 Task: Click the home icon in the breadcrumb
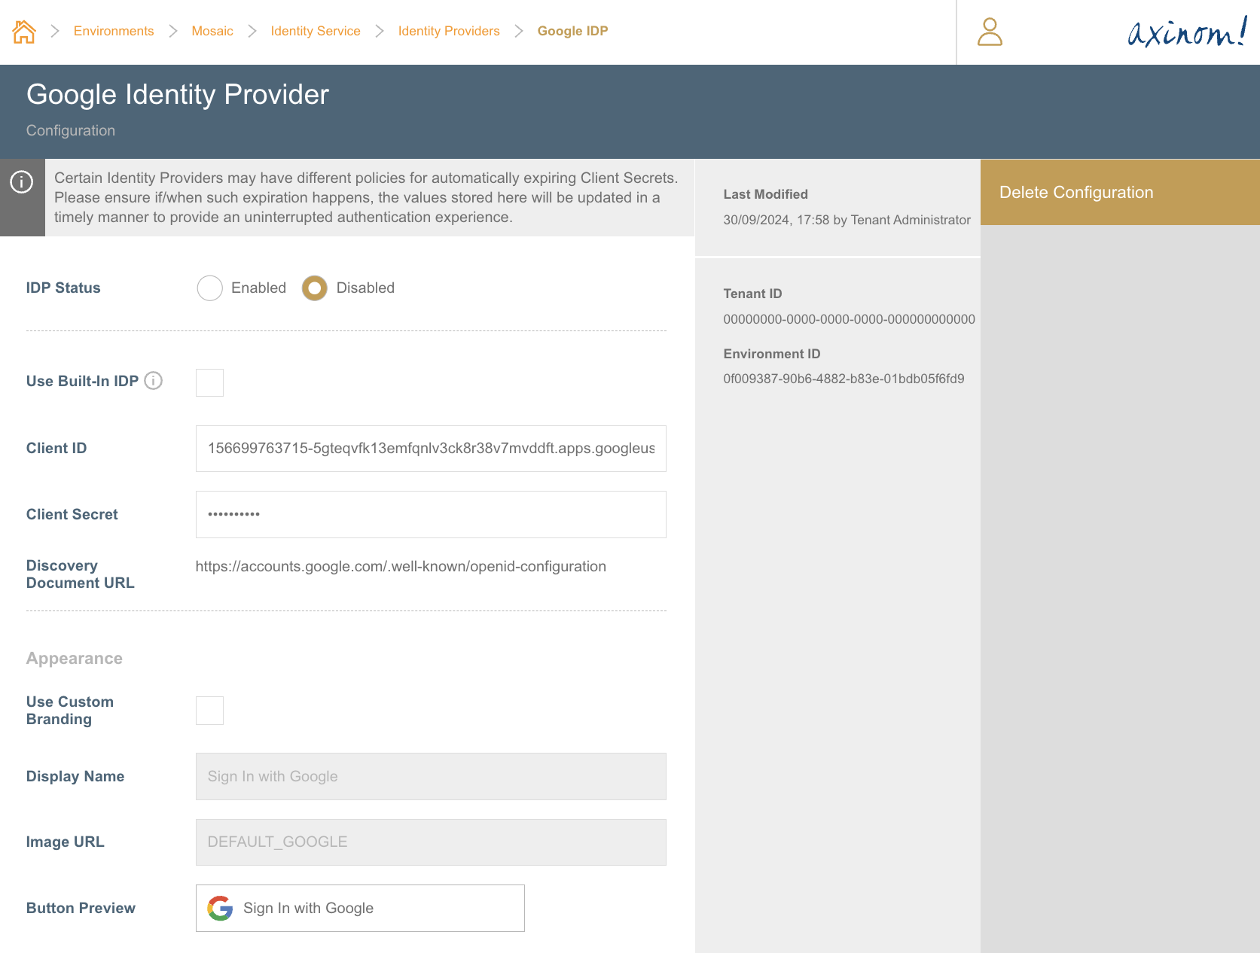tap(23, 31)
